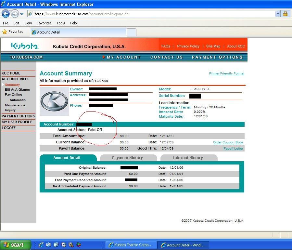
Task: Switch to the Payment History tab
Action: [x=128, y=158]
